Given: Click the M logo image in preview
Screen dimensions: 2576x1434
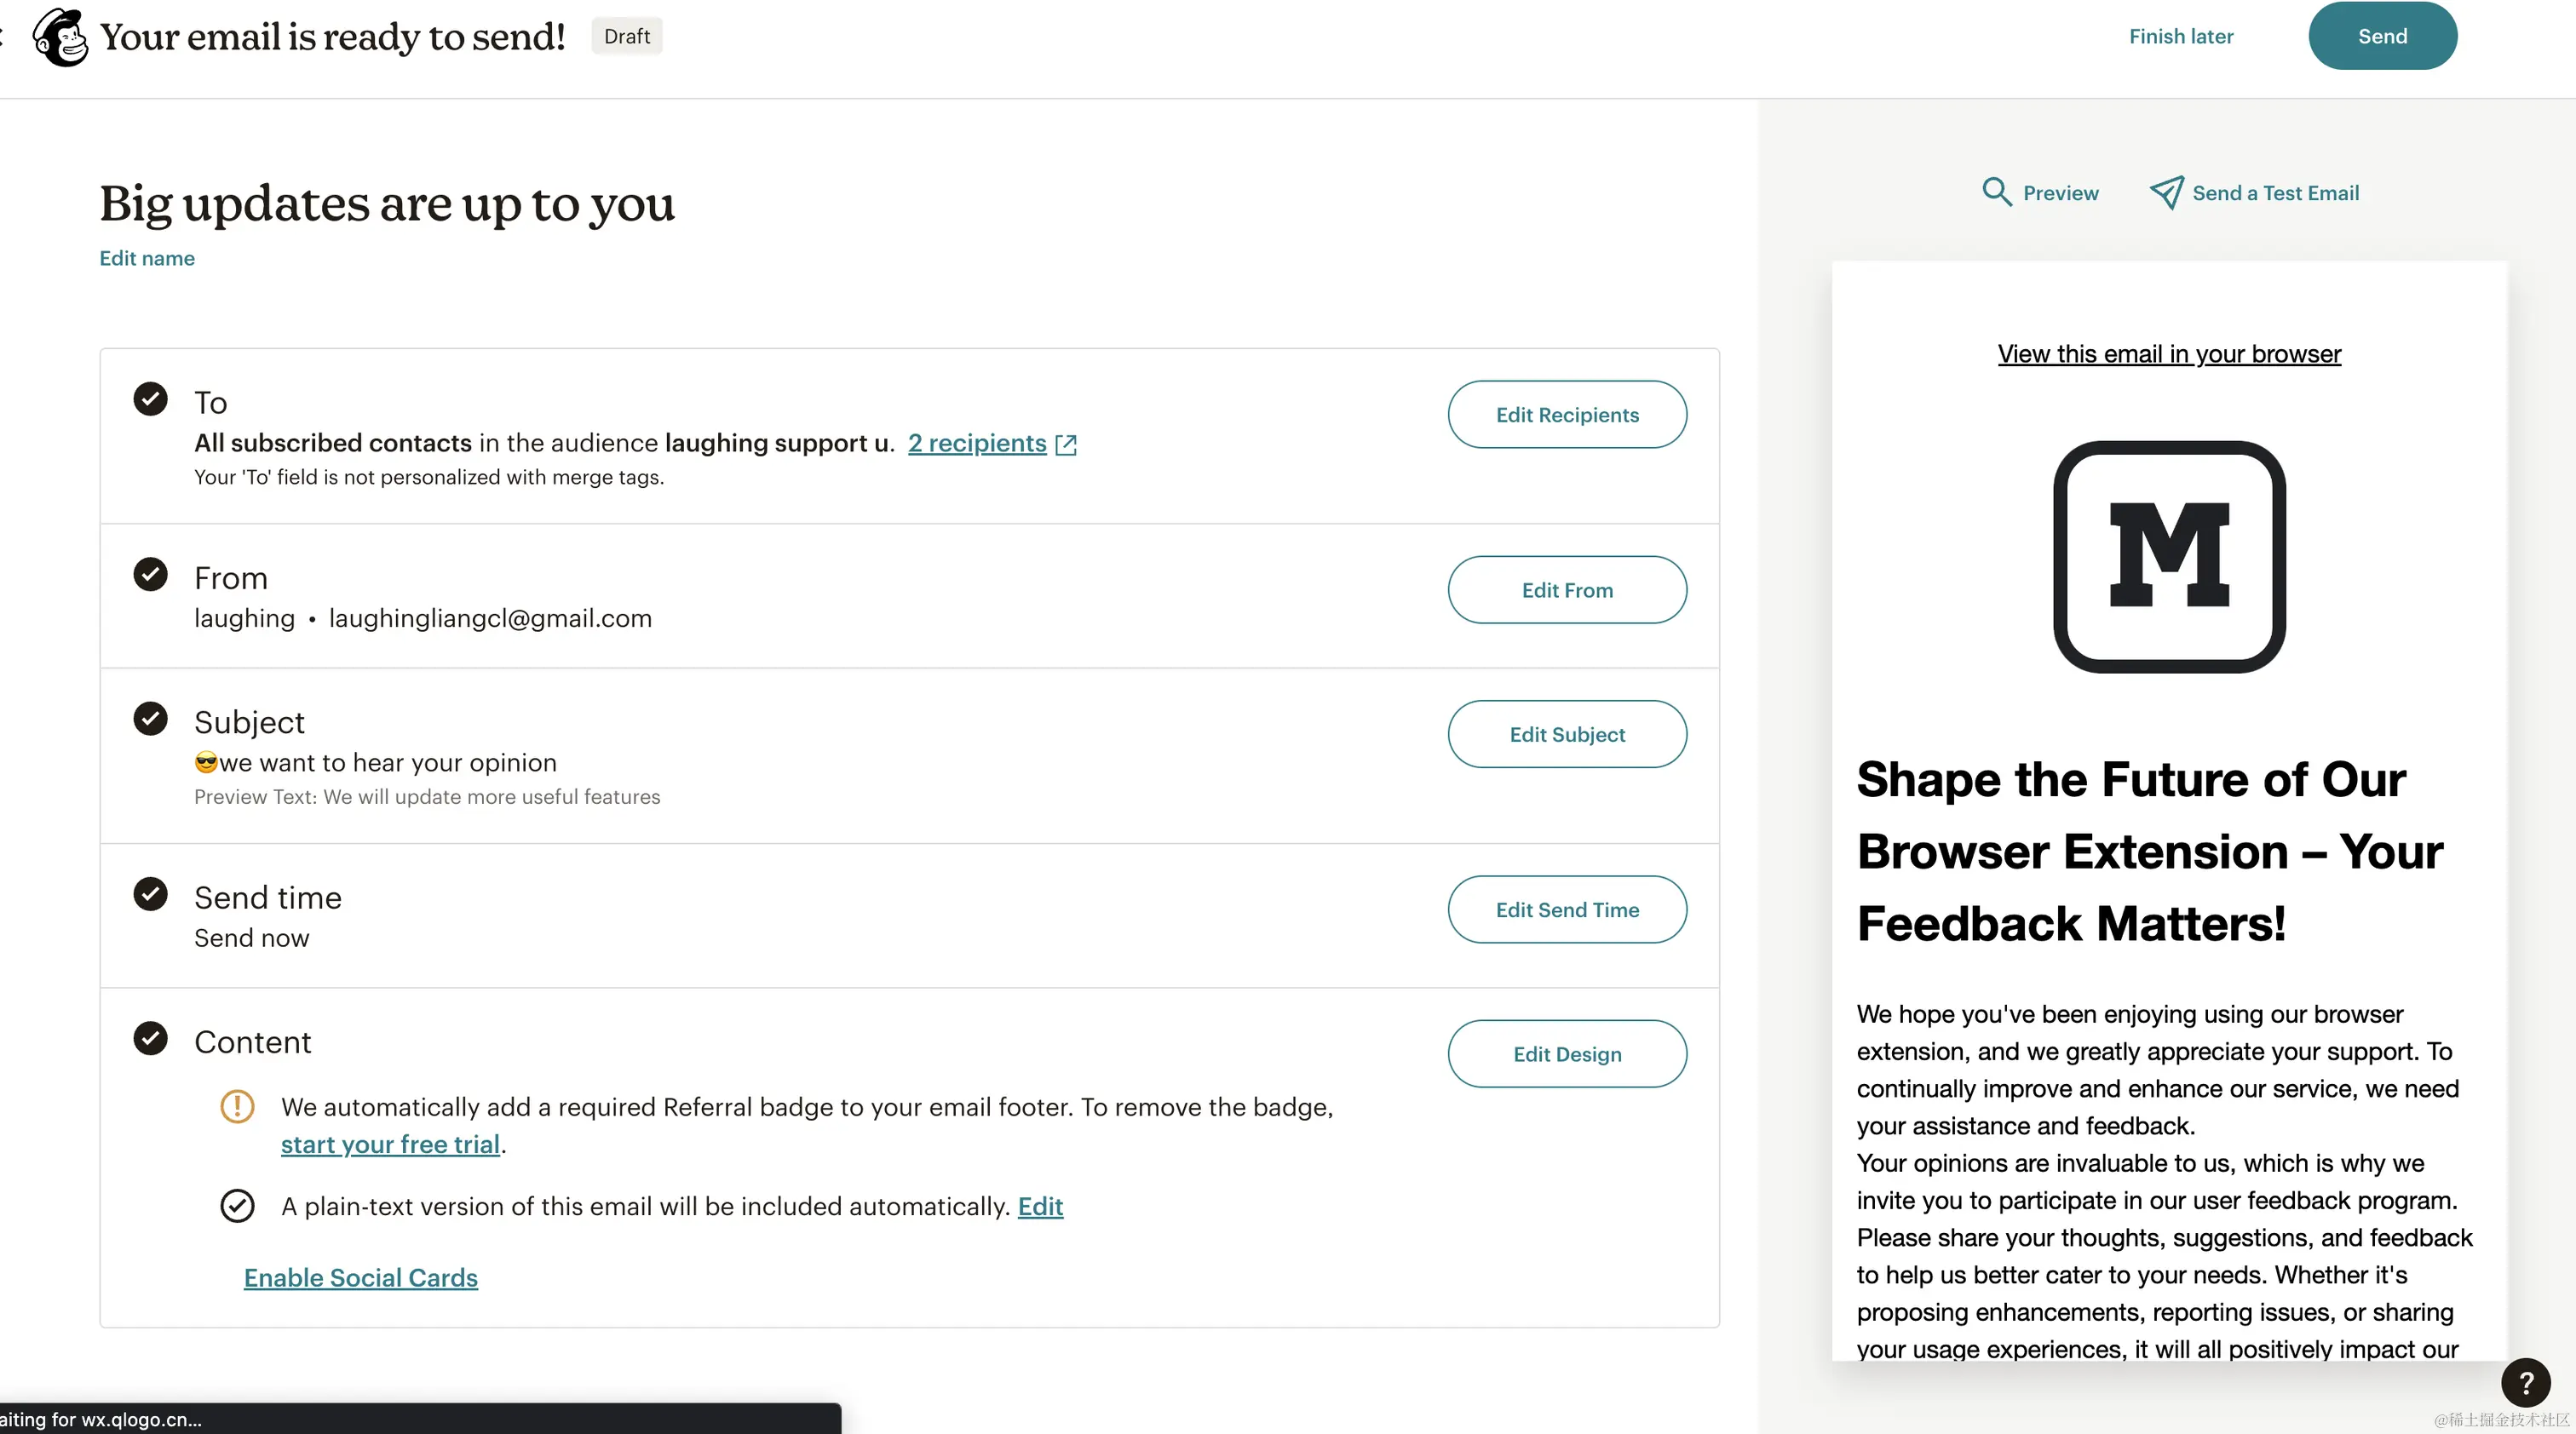Looking at the screenshot, I should click(x=2169, y=557).
